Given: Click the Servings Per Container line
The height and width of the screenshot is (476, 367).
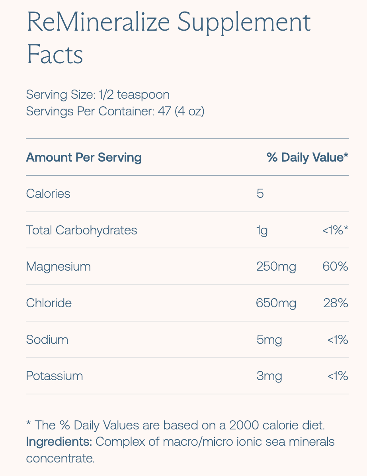Looking at the screenshot, I should (x=115, y=111).
